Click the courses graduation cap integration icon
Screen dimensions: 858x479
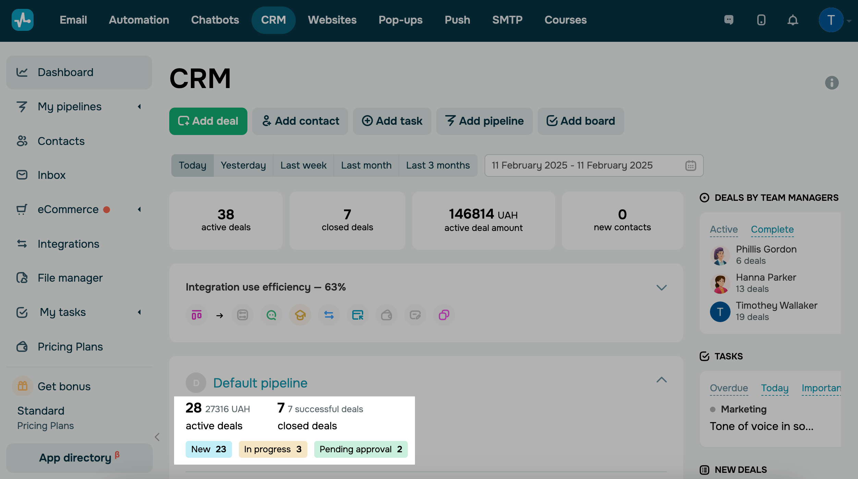coord(300,315)
